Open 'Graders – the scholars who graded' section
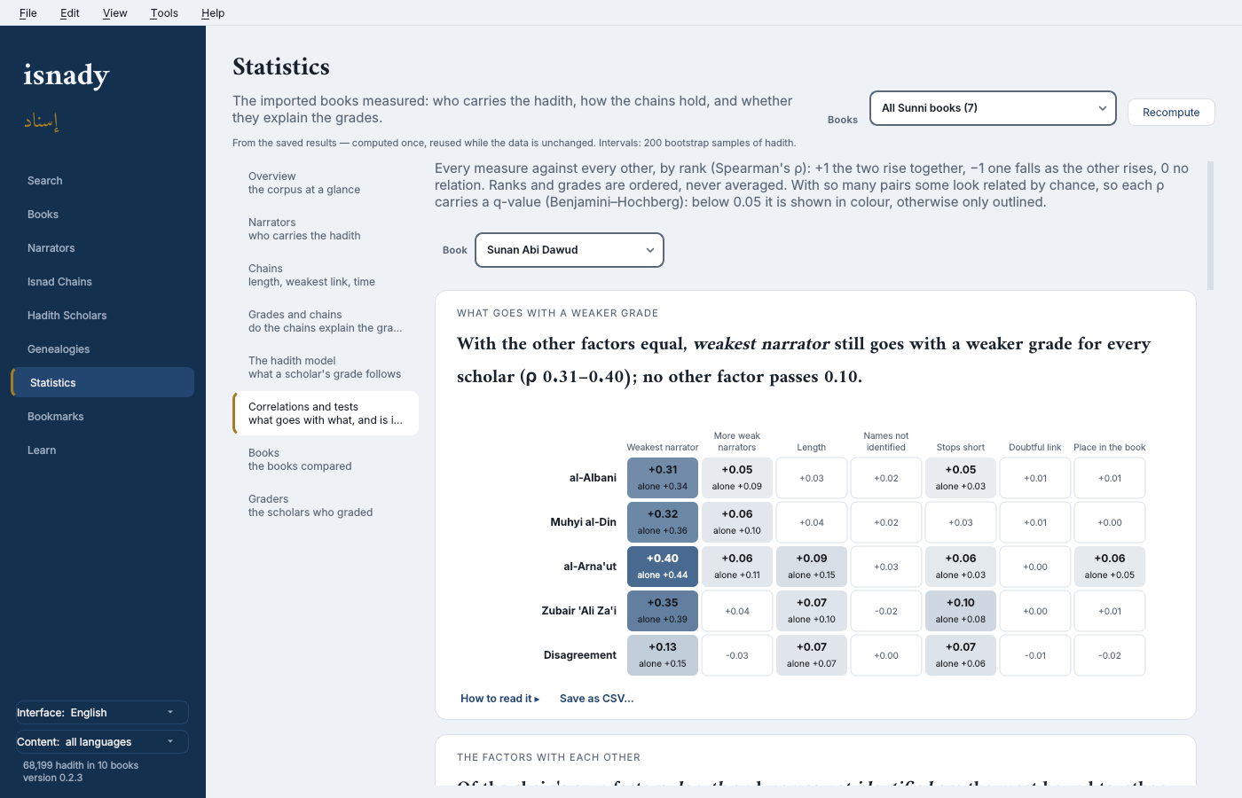Screen dimensions: 1242x798 click(x=326, y=505)
